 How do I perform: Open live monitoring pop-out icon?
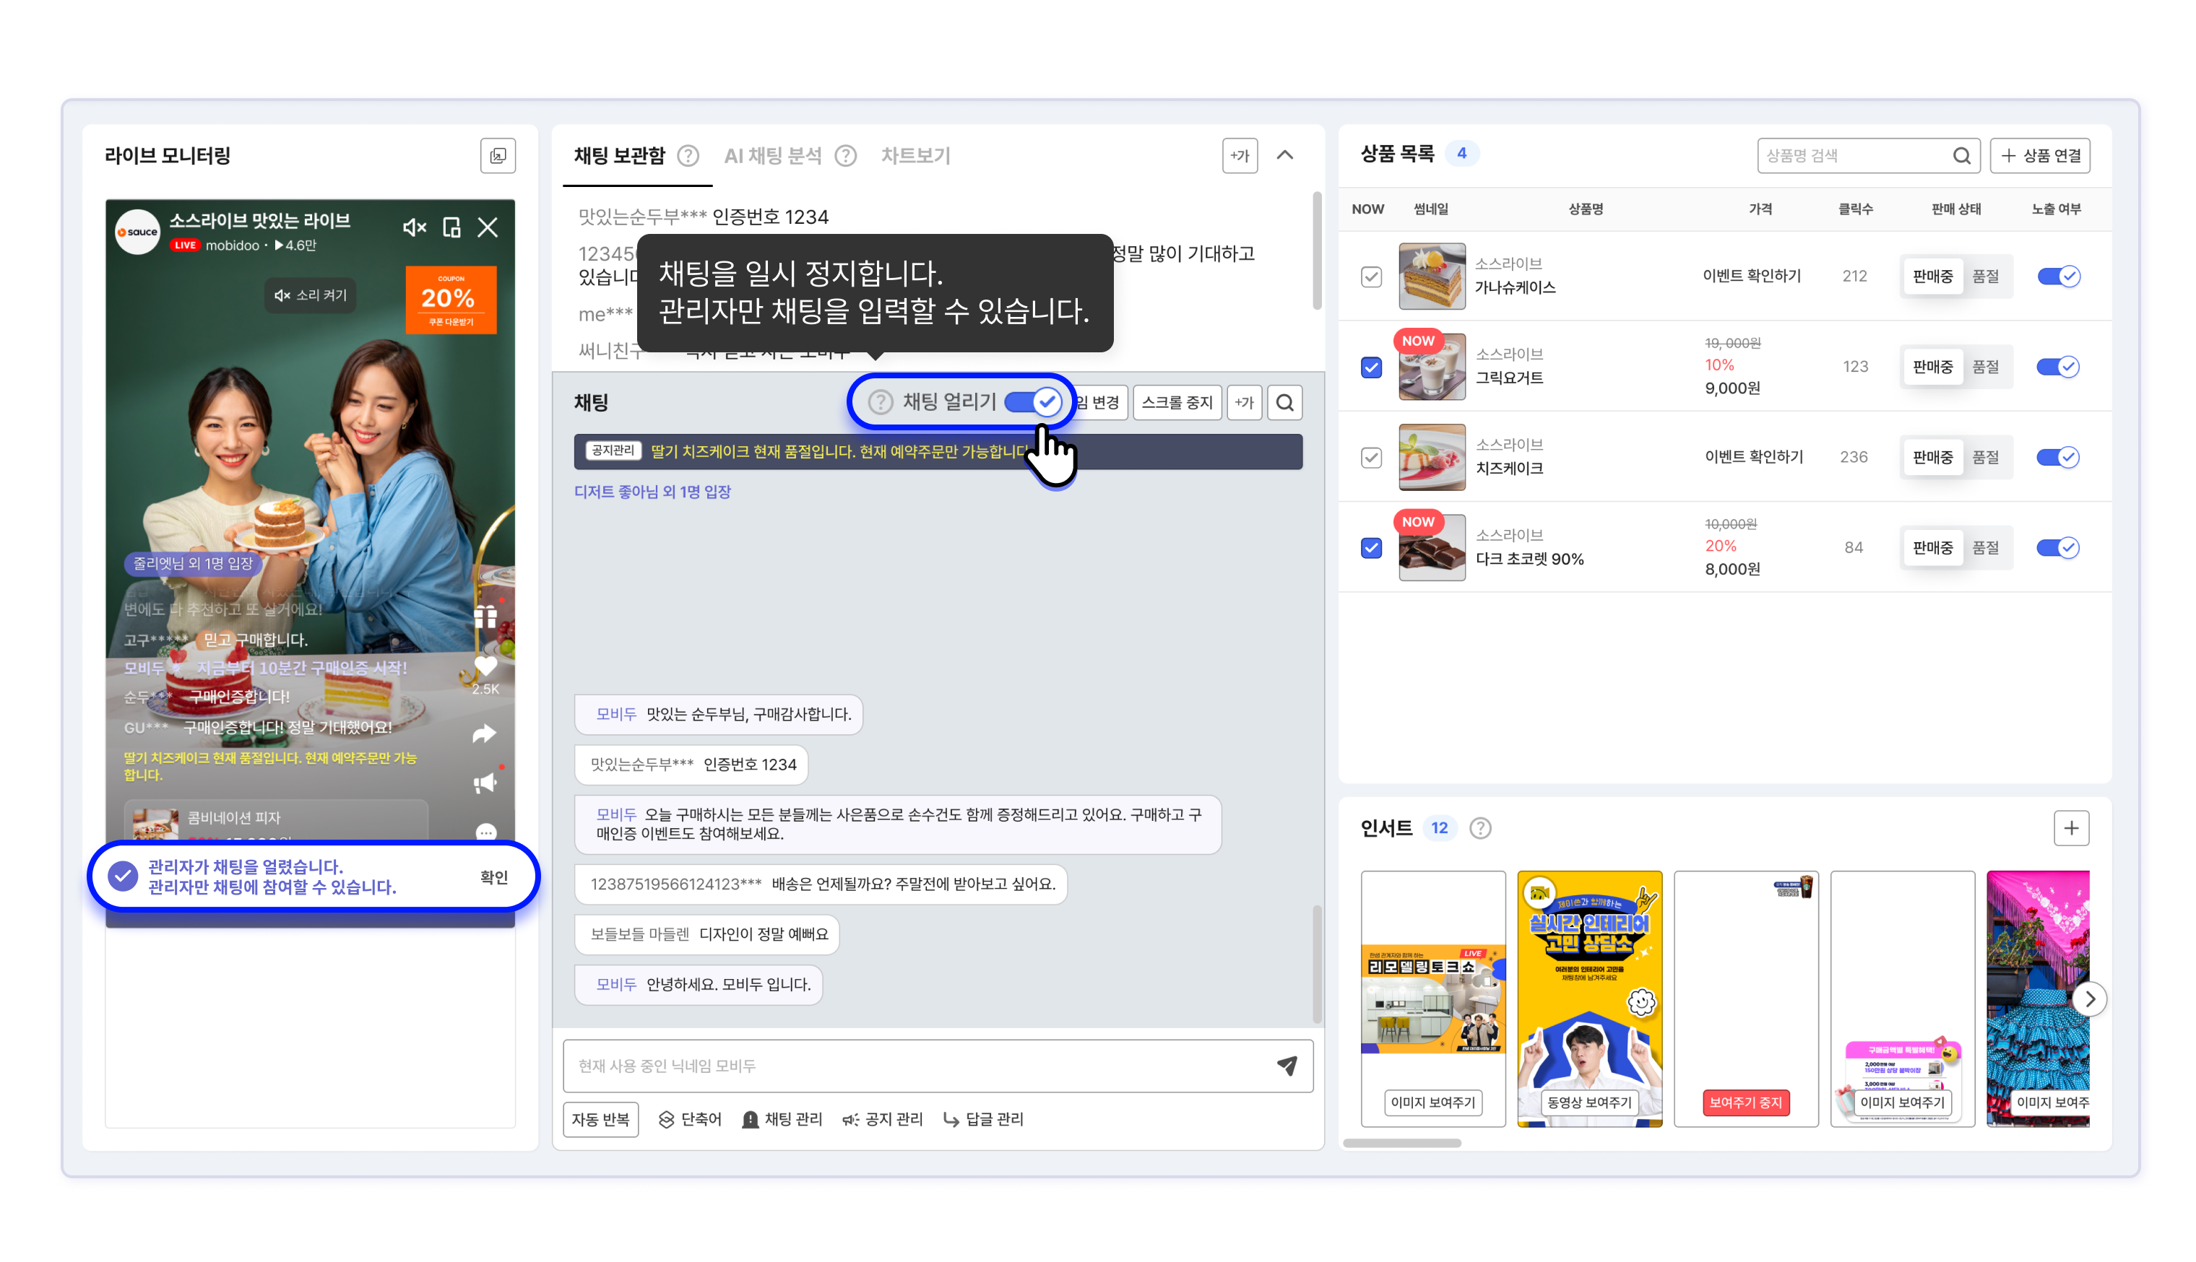pos(498,156)
